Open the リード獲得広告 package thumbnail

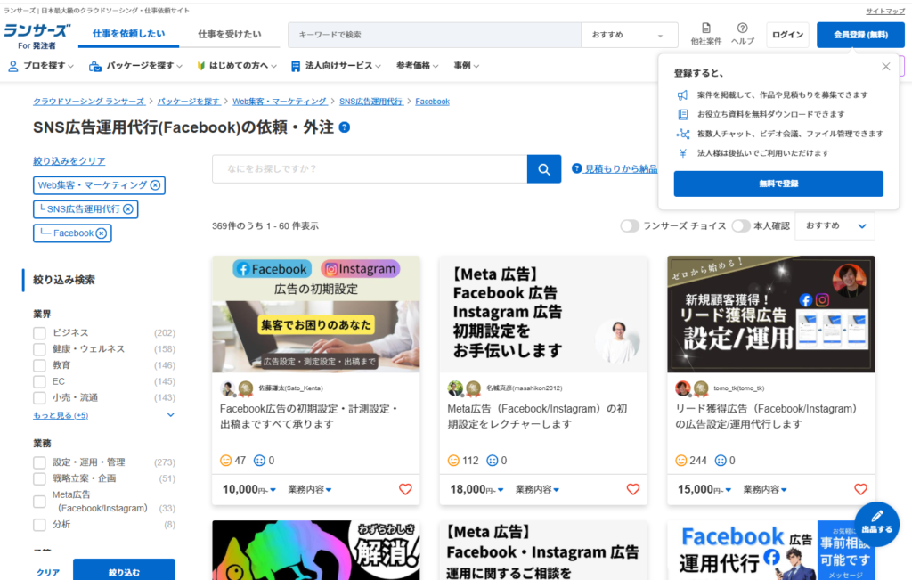pyautogui.click(x=771, y=315)
